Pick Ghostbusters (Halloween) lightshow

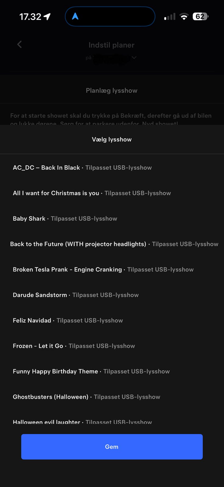[x=86, y=397]
